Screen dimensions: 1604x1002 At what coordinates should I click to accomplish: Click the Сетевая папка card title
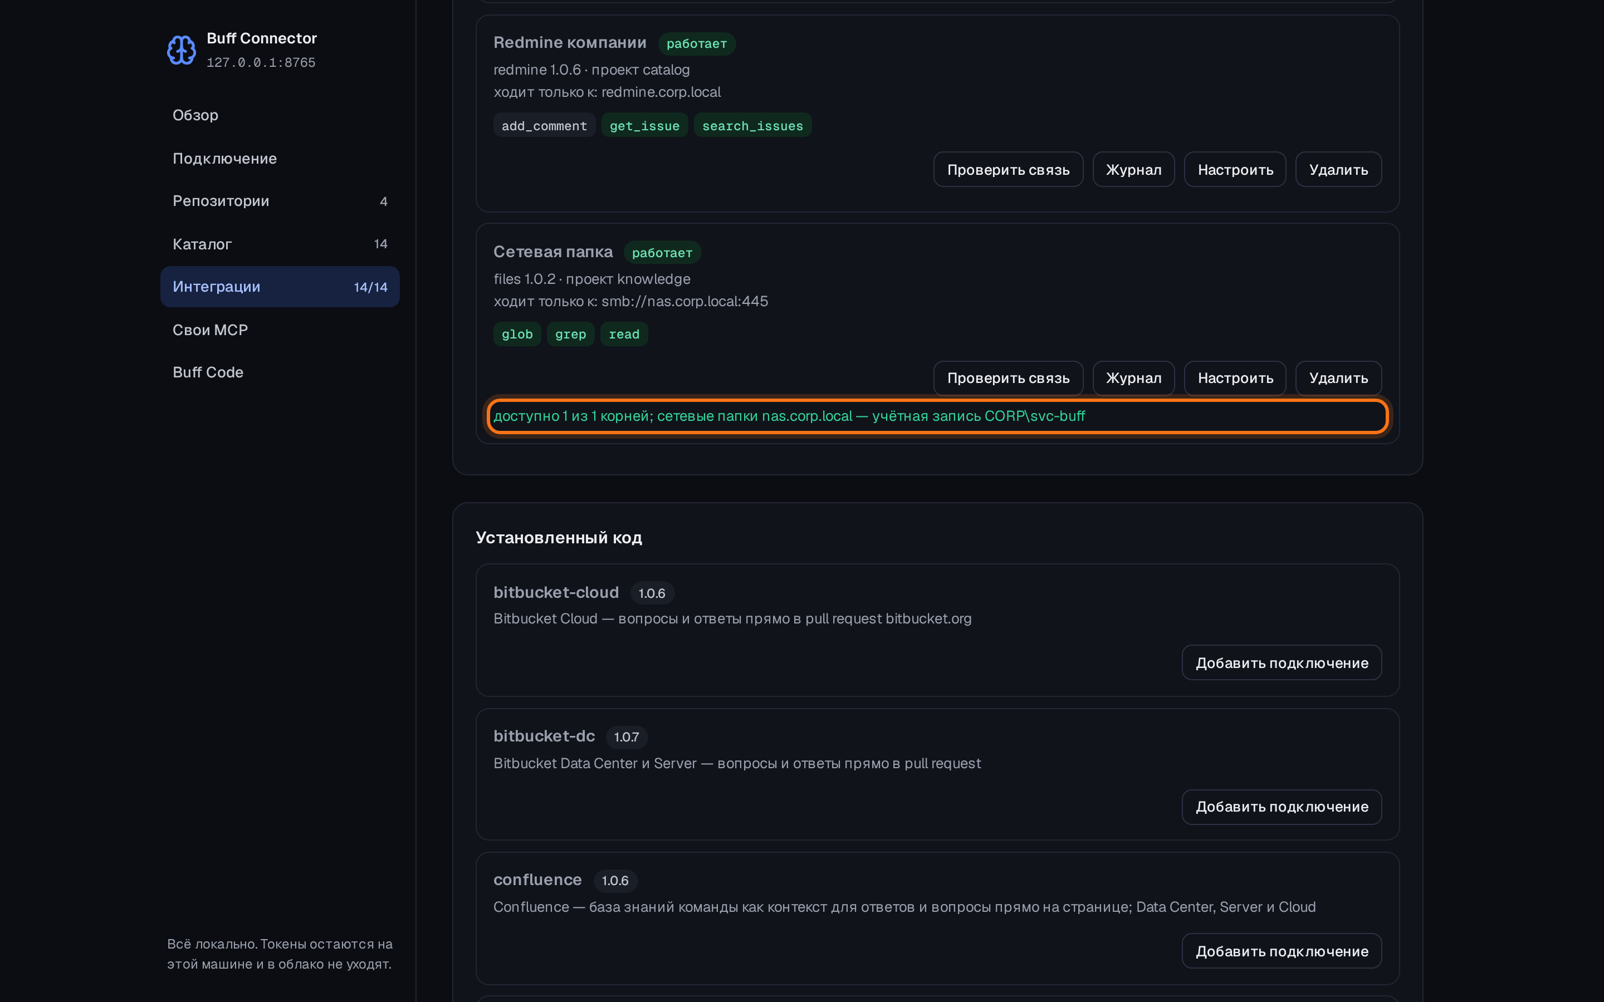[553, 252]
